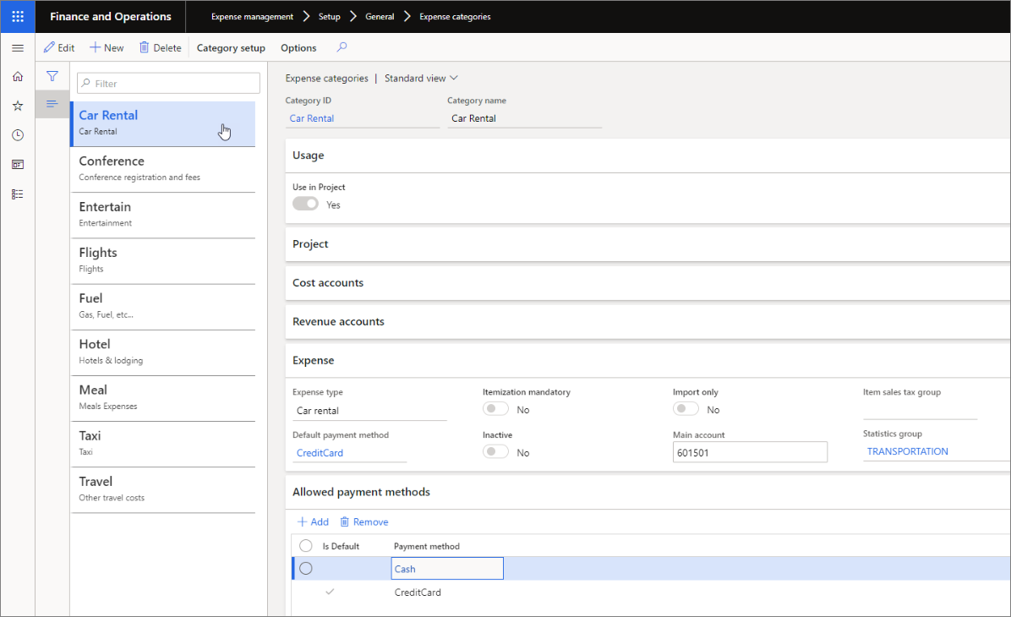
Task: Click General in the breadcrumb
Action: tap(380, 17)
